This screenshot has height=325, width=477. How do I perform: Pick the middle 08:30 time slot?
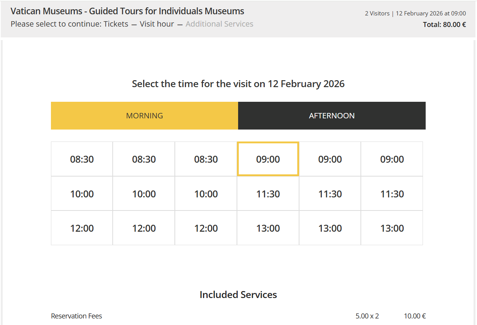[144, 159]
